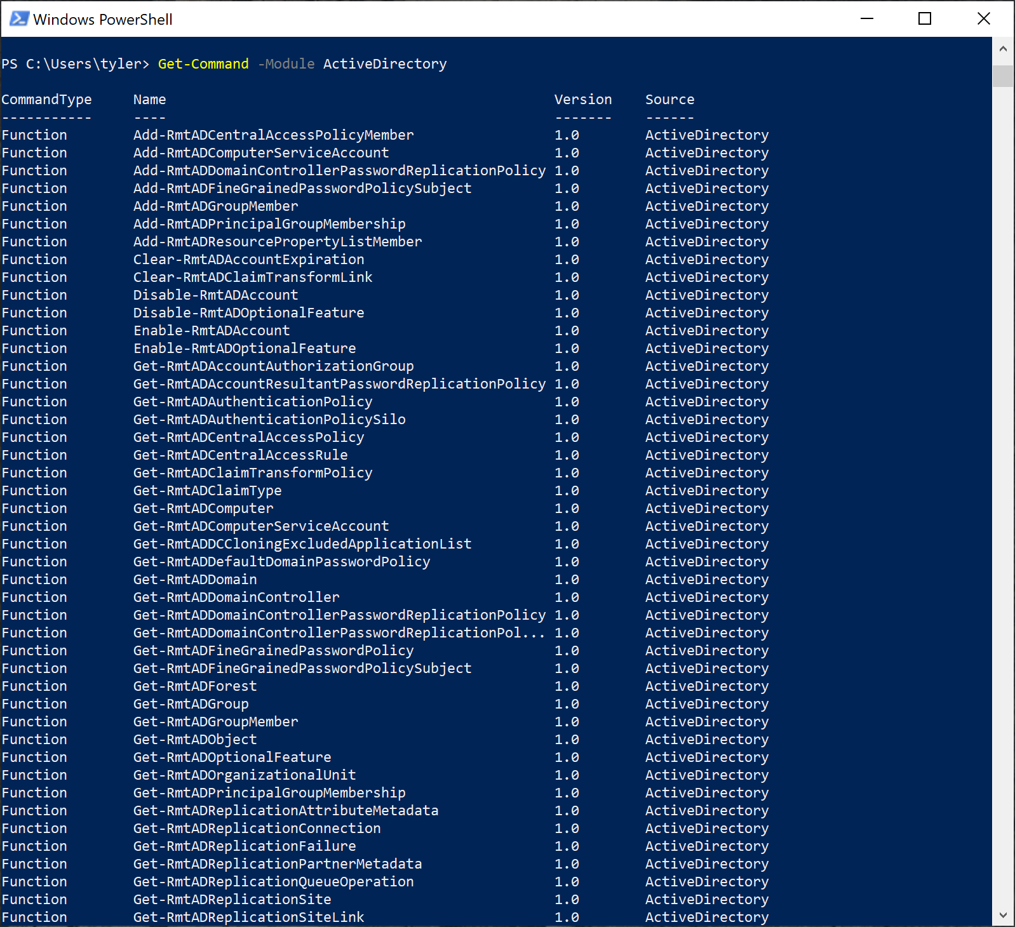The height and width of the screenshot is (927, 1015).
Task: Click Disable-RmtADAccount entry
Action: (216, 295)
